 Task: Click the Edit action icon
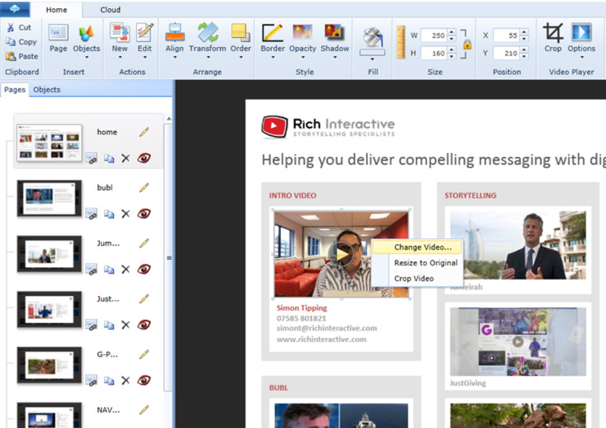(x=145, y=33)
